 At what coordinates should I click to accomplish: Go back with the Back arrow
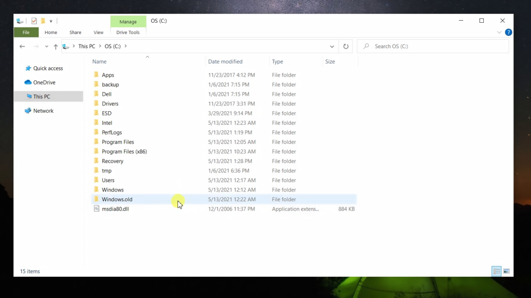click(22, 46)
